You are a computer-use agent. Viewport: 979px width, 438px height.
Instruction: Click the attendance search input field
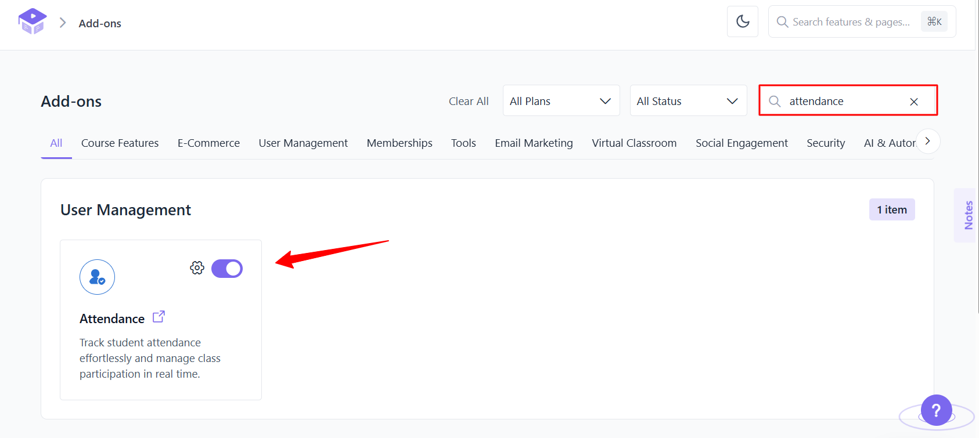(848, 101)
